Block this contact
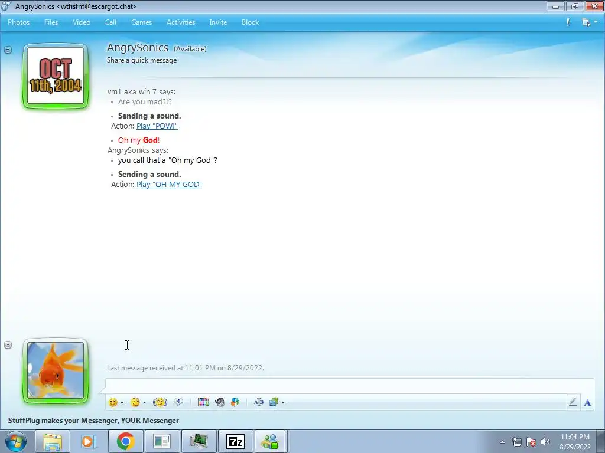The width and height of the screenshot is (605, 453). click(250, 22)
